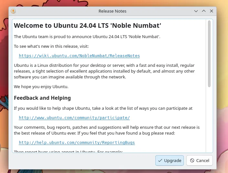228x173 pixels.
Task: Open the ReportingBugs help link
Action: pyautogui.click(x=77, y=142)
